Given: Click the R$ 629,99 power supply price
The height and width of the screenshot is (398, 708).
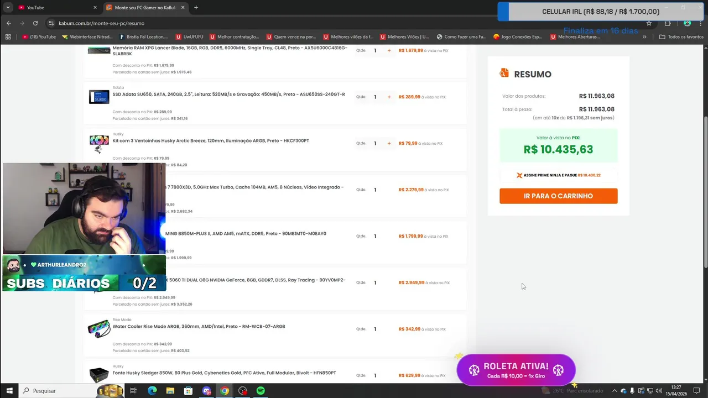Looking at the screenshot, I should 409,375.
